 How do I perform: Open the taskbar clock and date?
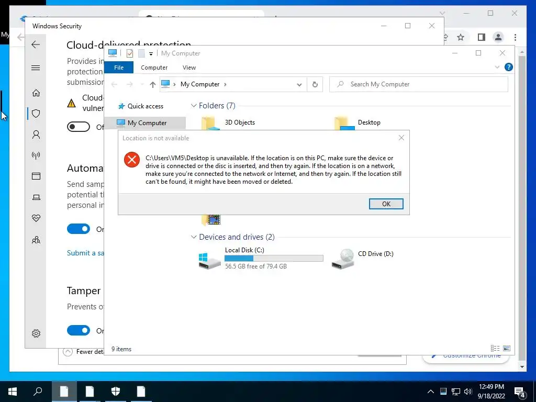tap(491, 392)
